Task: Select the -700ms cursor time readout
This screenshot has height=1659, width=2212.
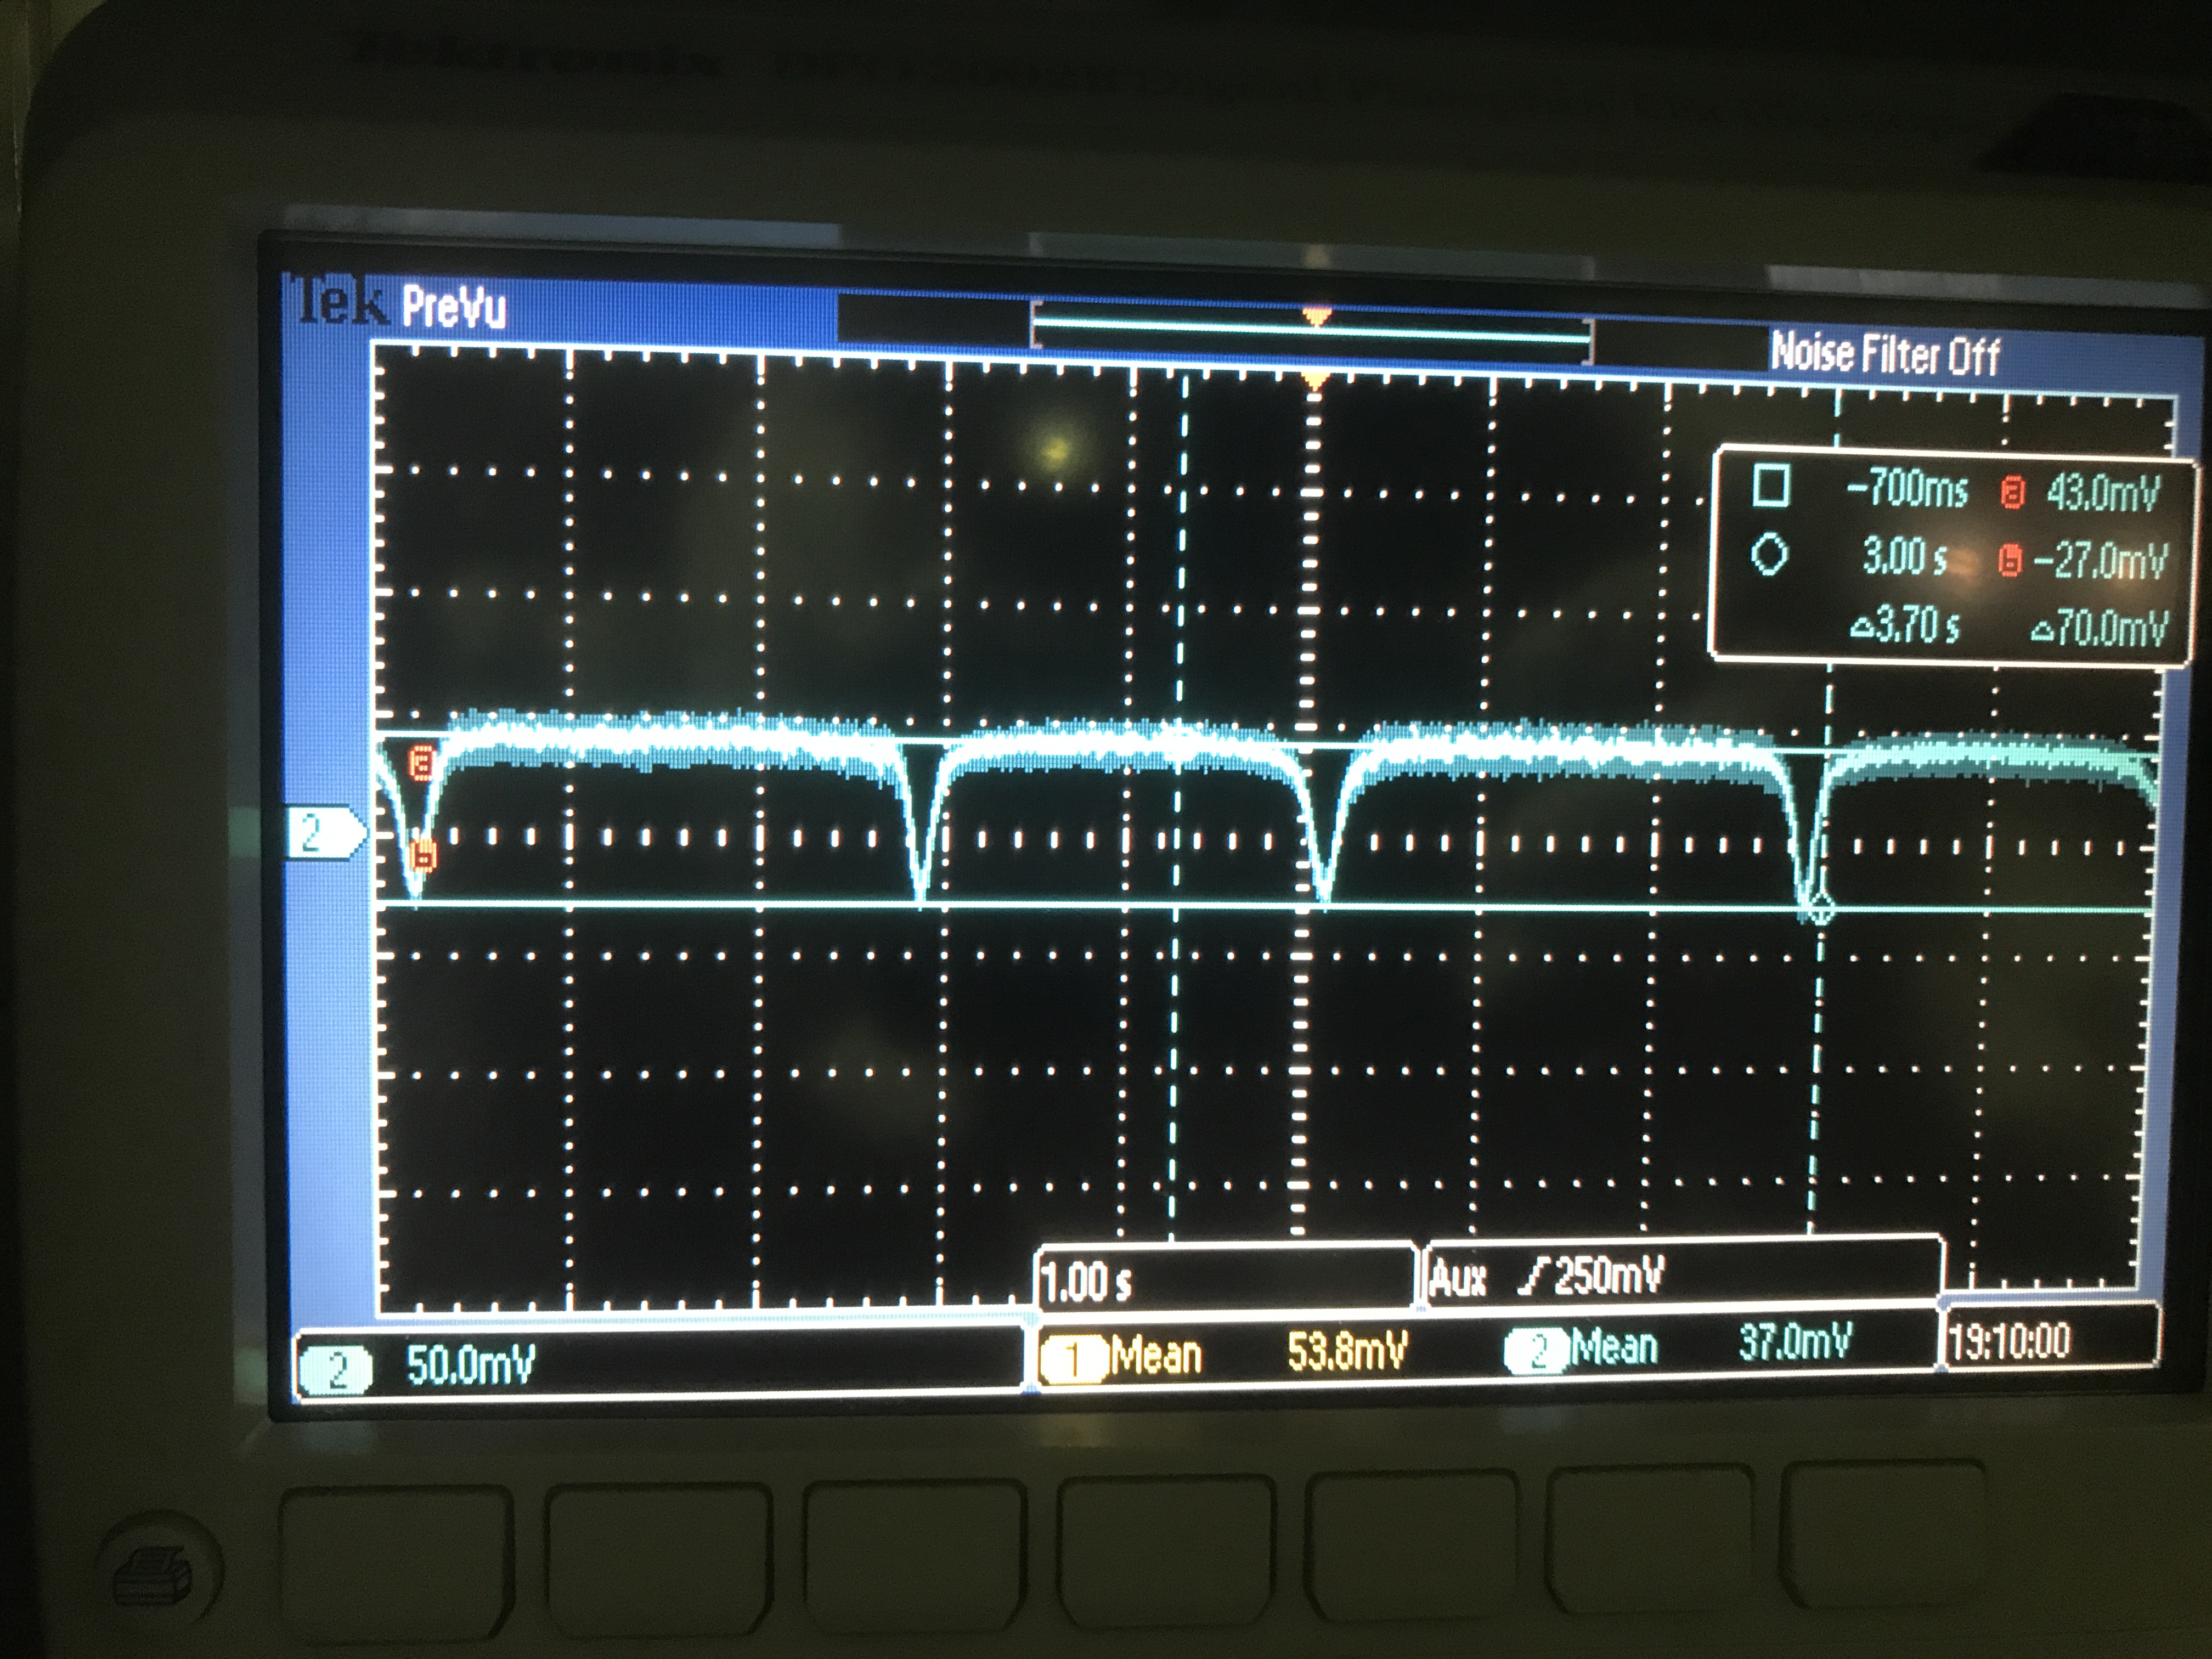Action: [x=1907, y=489]
